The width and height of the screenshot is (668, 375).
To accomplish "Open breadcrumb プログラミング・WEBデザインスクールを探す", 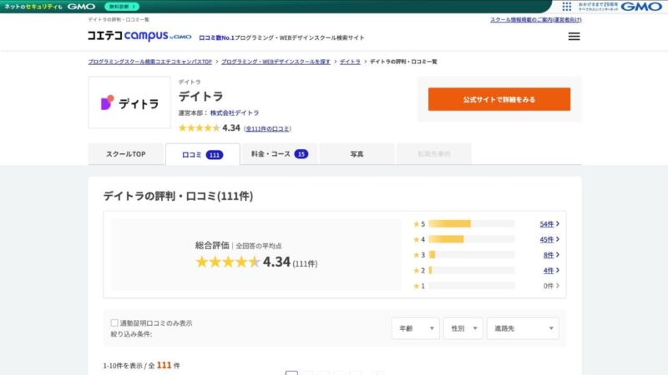I will (x=276, y=62).
